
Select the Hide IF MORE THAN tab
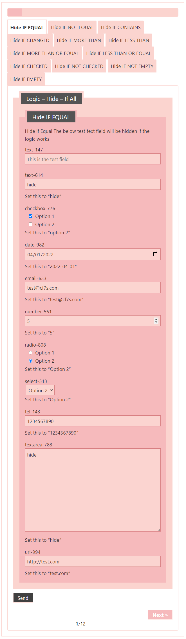[x=79, y=40]
